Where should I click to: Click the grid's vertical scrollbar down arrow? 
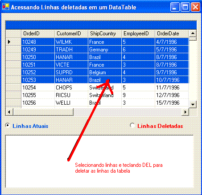tap(193, 104)
